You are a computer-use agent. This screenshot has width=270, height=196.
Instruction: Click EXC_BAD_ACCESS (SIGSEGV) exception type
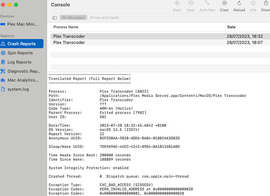click(x=126, y=185)
